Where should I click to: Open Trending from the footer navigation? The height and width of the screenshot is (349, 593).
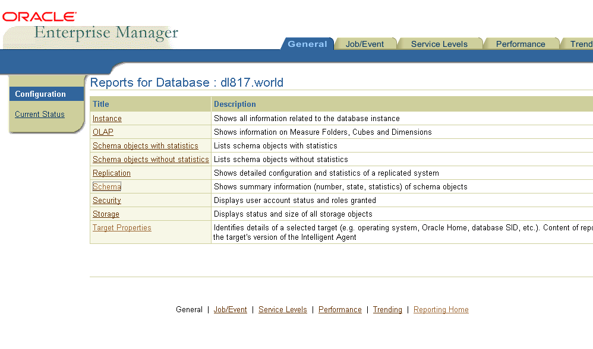point(387,310)
